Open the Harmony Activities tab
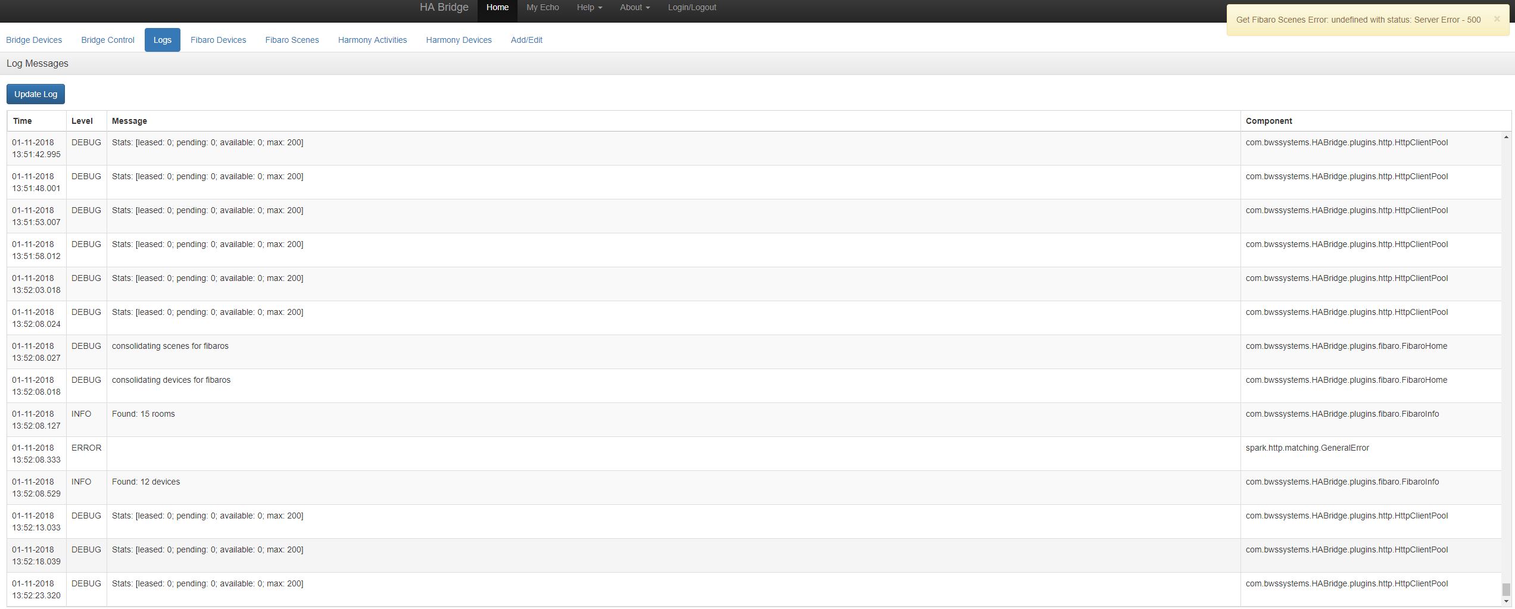This screenshot has width=1515, height=609. coord(372,40)
